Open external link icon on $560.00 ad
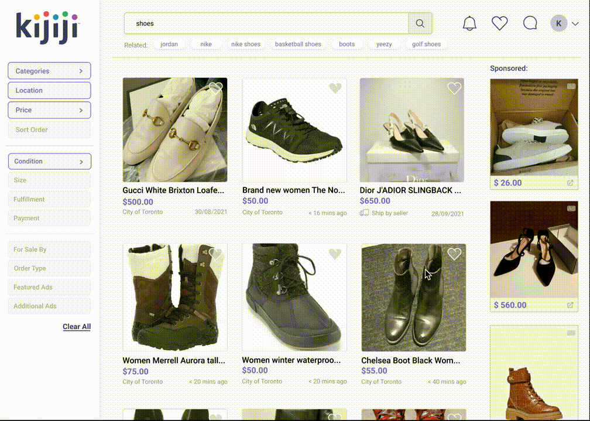Image resolution: width=590 pixels, height=421 pixels. 570,305
